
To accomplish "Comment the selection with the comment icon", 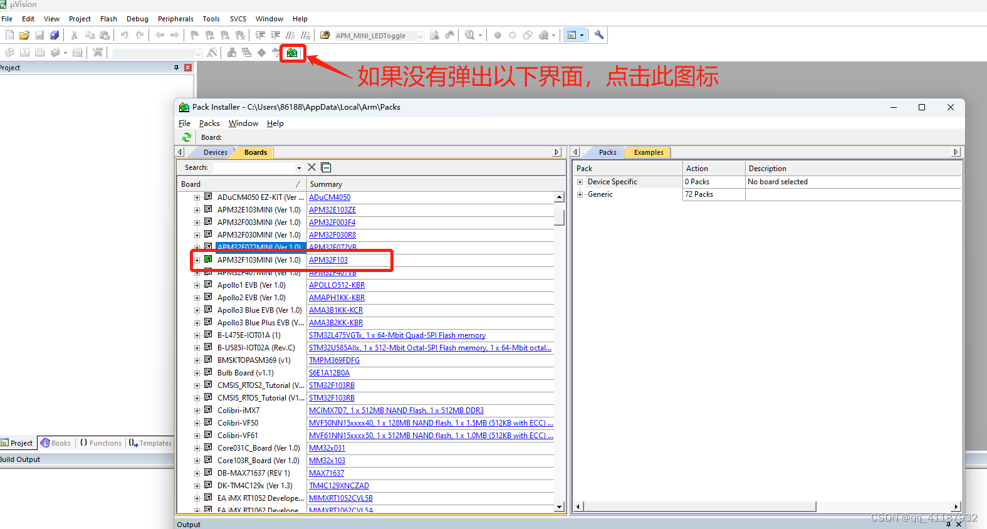I will (290, 35).
